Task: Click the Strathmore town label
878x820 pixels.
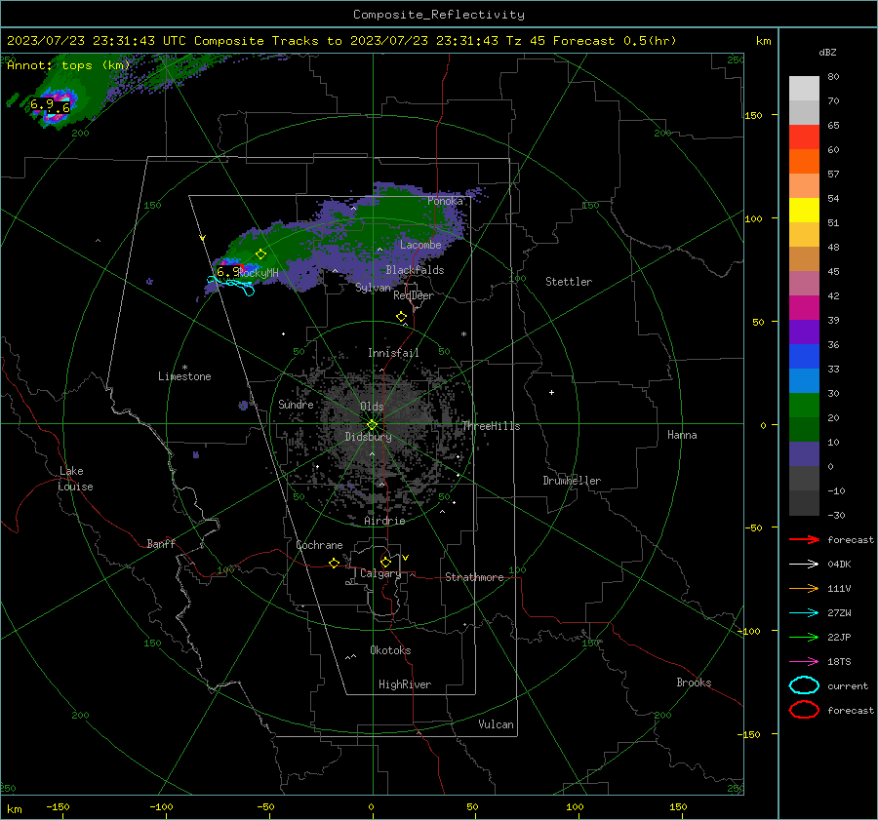Action: 474,577
